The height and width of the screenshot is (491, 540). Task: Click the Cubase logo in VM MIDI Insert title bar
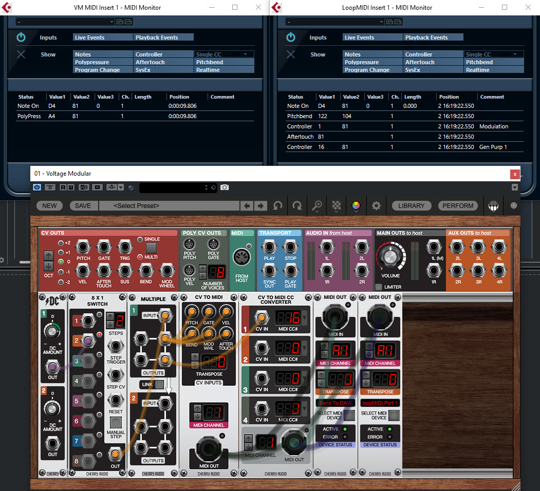click(x=7, y=7)
